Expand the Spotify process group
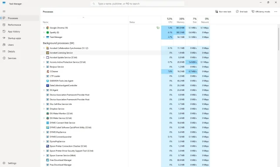280x167 pixels. point(44,33)
